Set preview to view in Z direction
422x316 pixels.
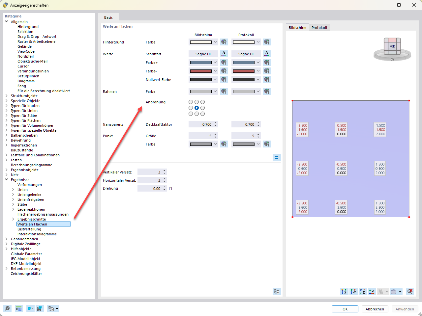point(362,292)
